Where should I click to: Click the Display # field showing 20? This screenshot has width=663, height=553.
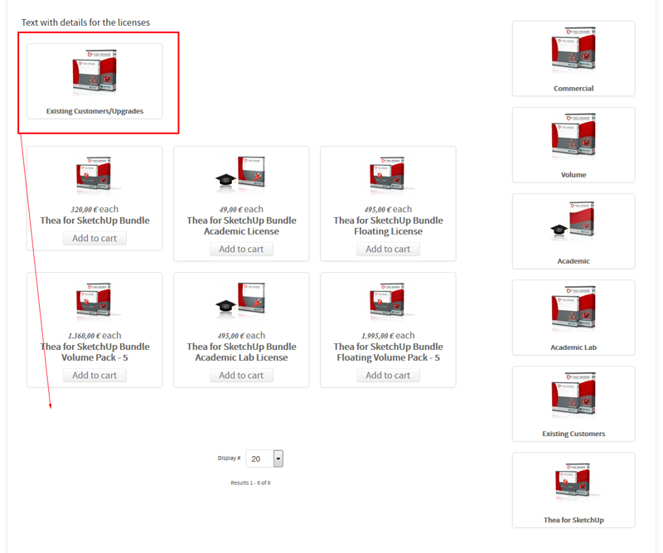[264, 458]
